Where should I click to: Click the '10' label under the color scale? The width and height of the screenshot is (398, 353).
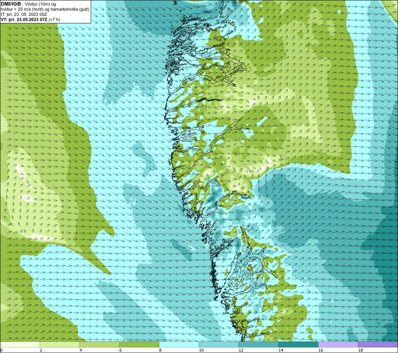[x=201, y=350]
